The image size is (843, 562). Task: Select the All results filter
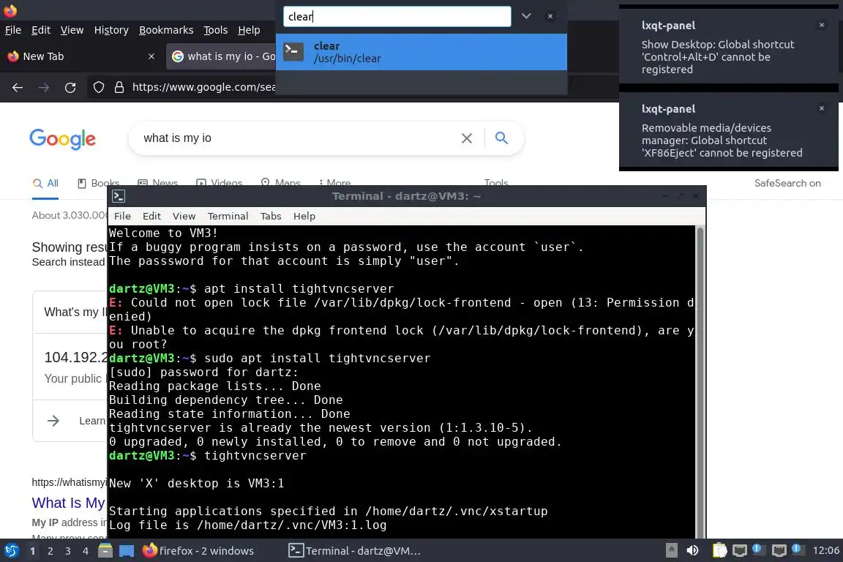(45, 184)
